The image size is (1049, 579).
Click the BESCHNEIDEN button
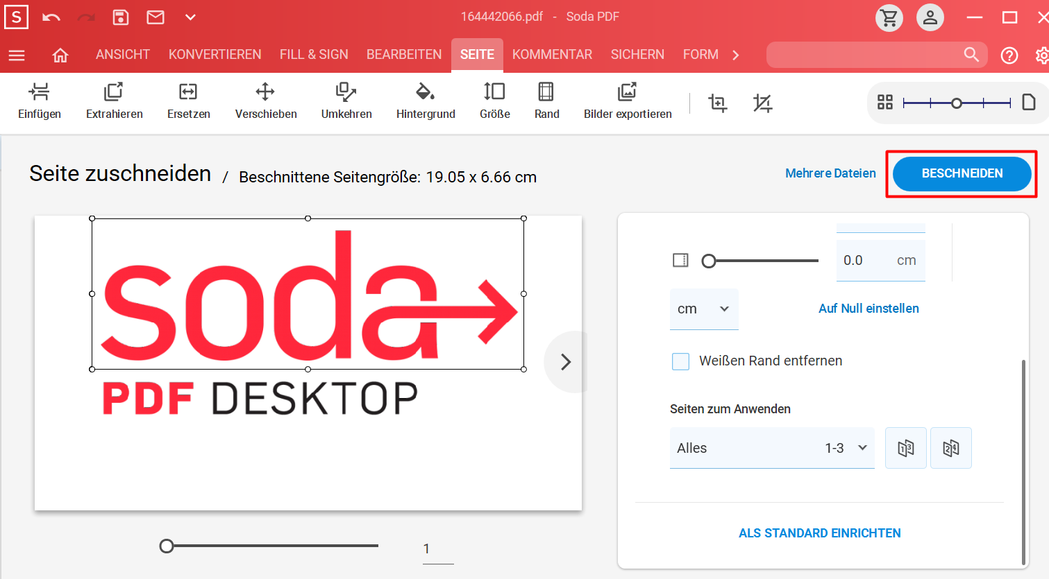point(962,173)
